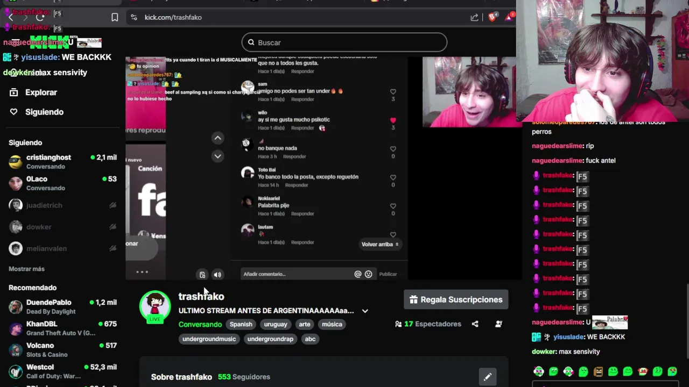Viewport: 689px width, 387px height.
Task: Select the música tag
Action: 332,324
